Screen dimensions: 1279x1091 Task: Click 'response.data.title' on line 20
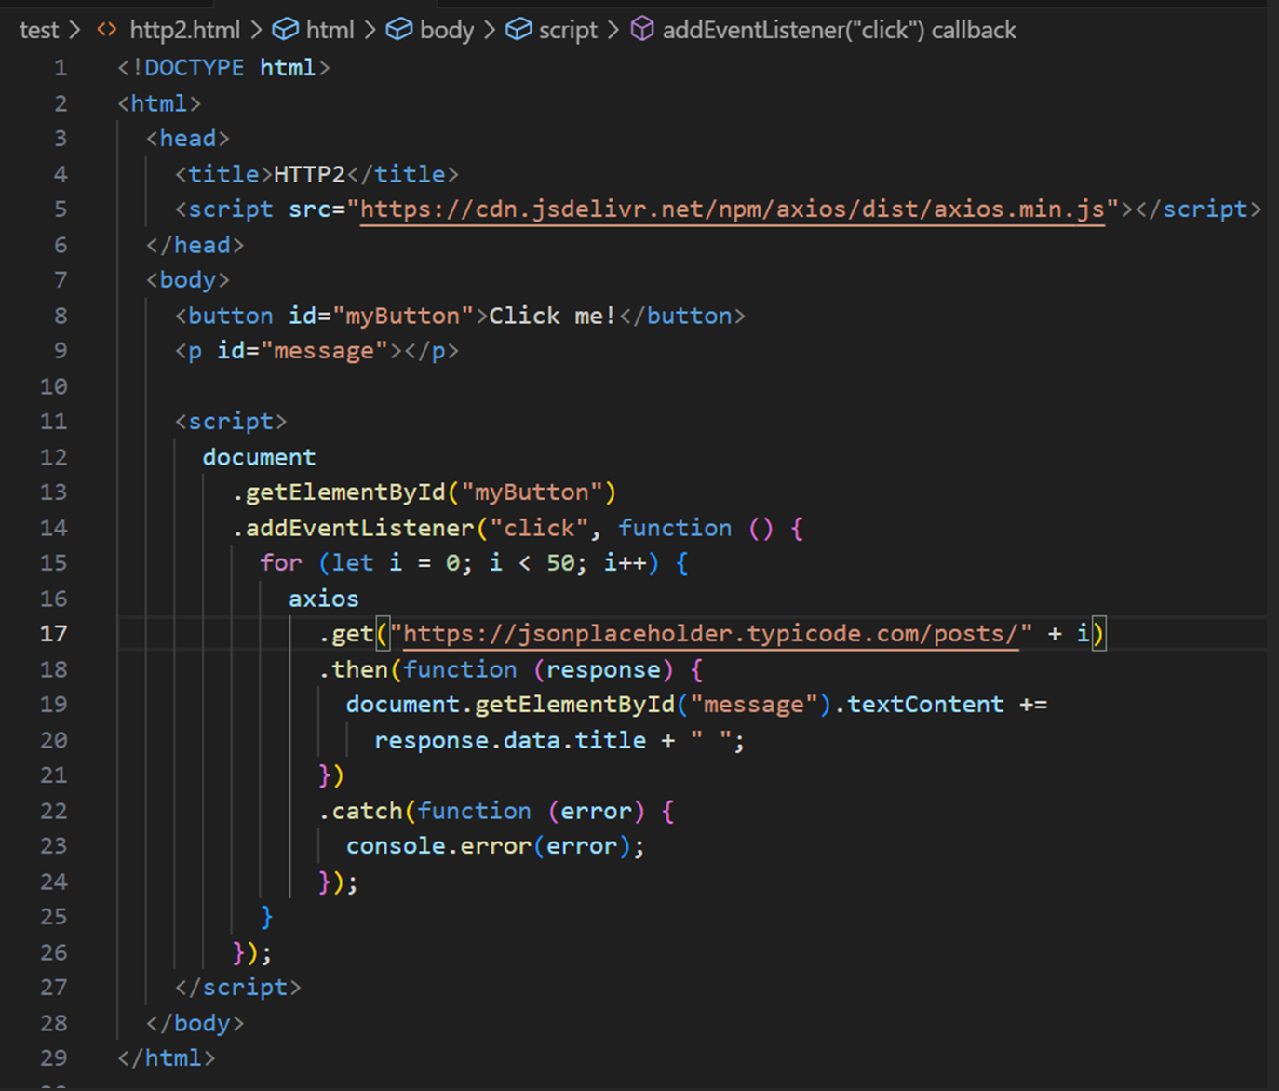510,740
